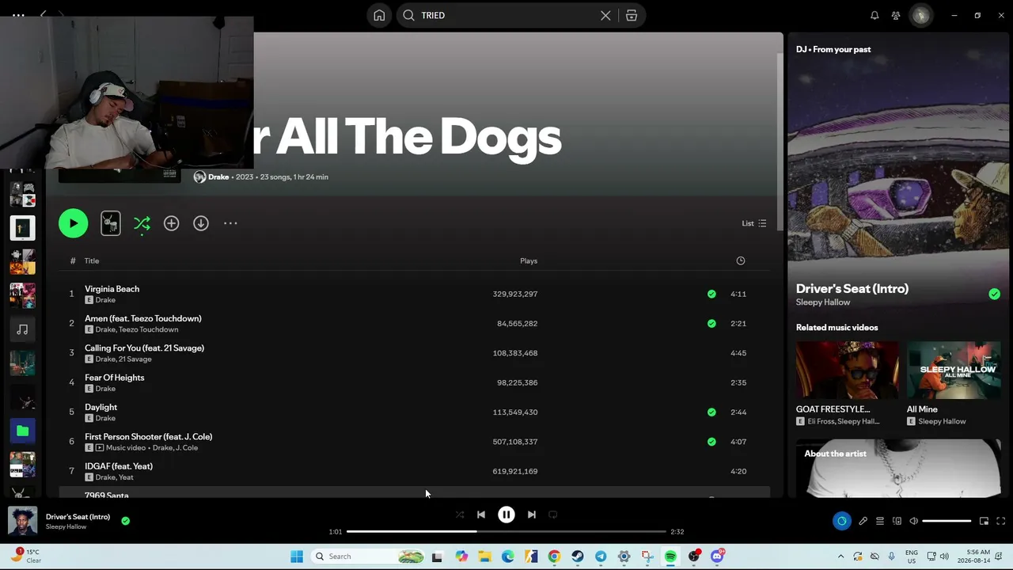This screenshot has height=570, width=1013.
Task: Open the playback Queue
Action: click(879, 521)
